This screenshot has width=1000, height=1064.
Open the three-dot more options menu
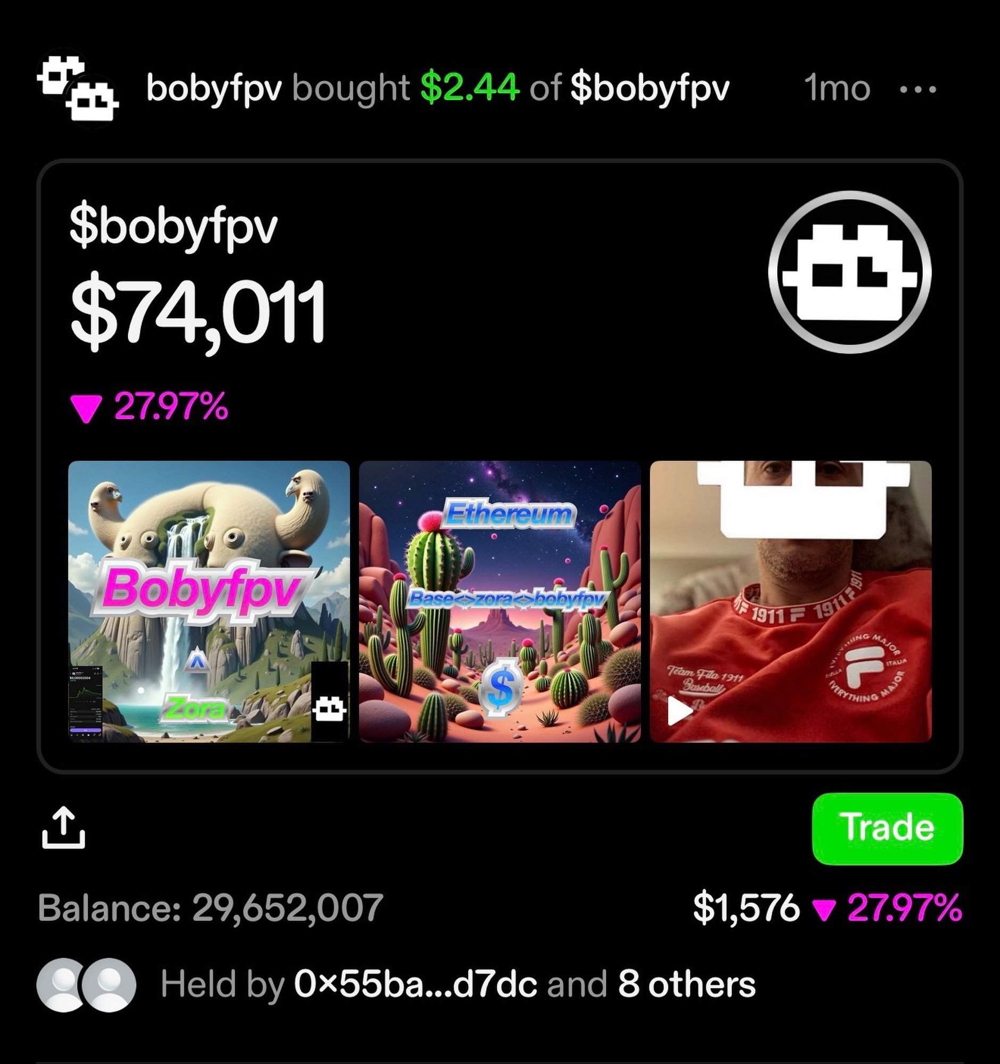pyautogui.click(x=918, y=90)
